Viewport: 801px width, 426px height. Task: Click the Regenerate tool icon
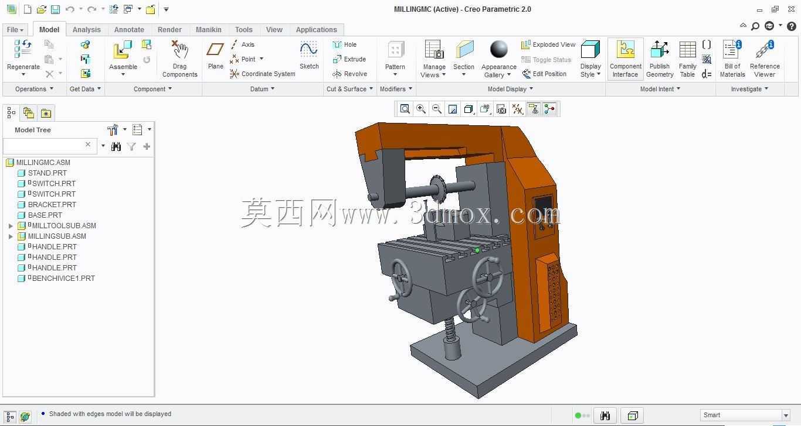(23, 49)
